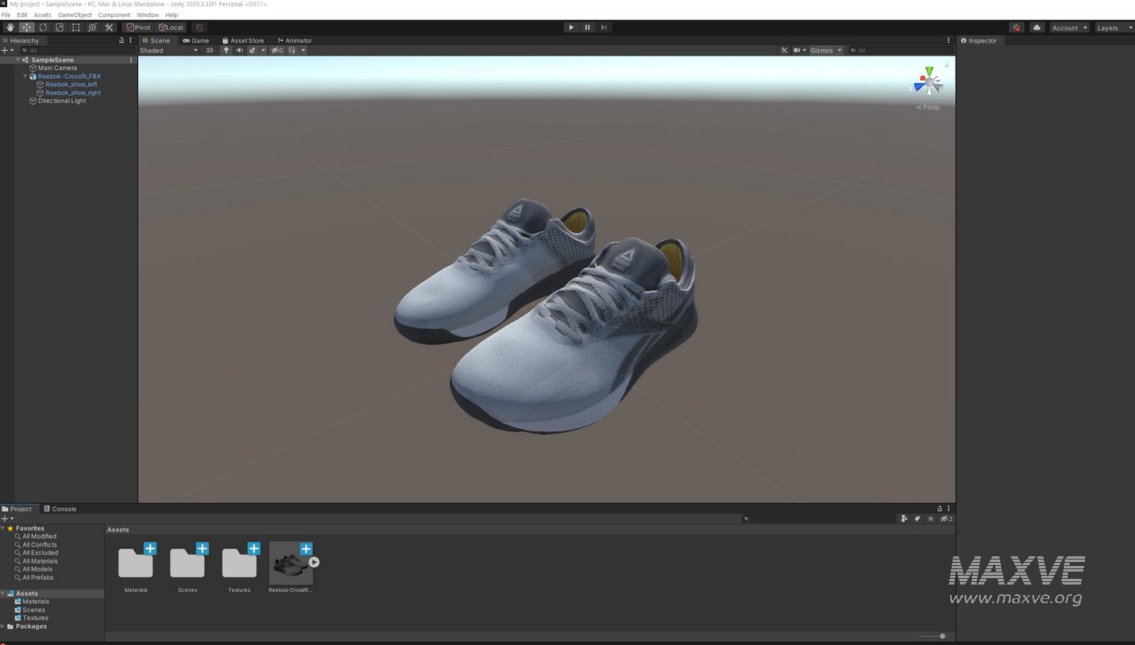Collapse the Reebok-Crossfit_FBX hierarchy item

(x=25, y=77)
